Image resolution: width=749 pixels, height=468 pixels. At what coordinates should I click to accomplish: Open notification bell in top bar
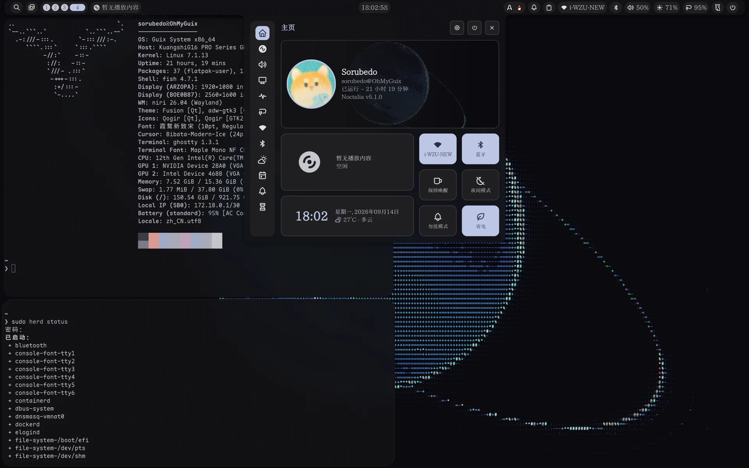534,7
